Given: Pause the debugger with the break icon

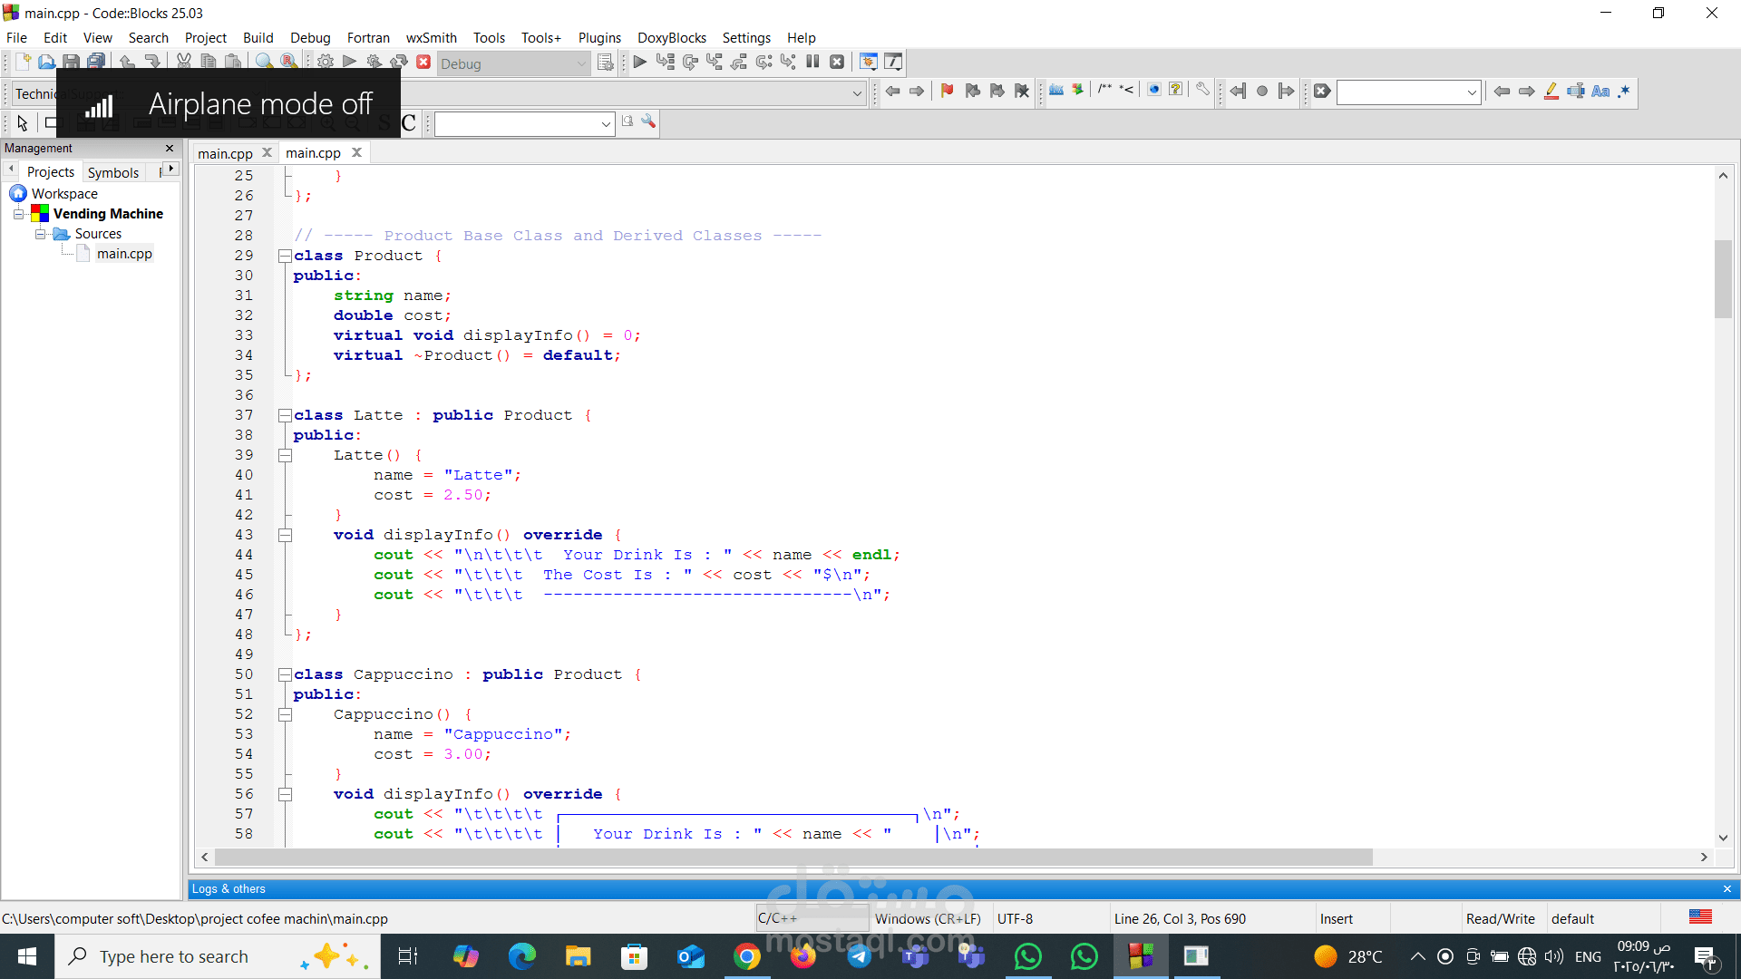Looking at the screenshot, I should pyautogui.click(x=812, y=63).
